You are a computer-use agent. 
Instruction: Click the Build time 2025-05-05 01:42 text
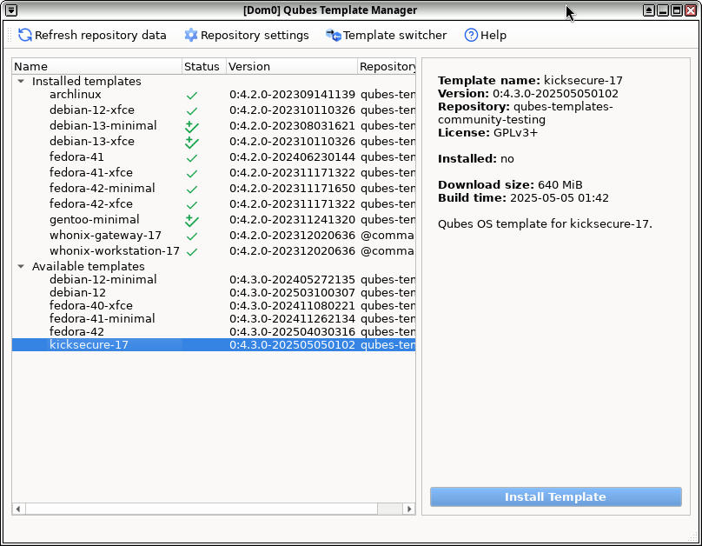point(523,197)
